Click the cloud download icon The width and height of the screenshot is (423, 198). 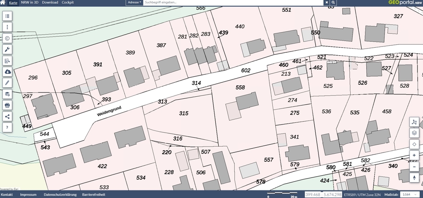coord(7,72)
